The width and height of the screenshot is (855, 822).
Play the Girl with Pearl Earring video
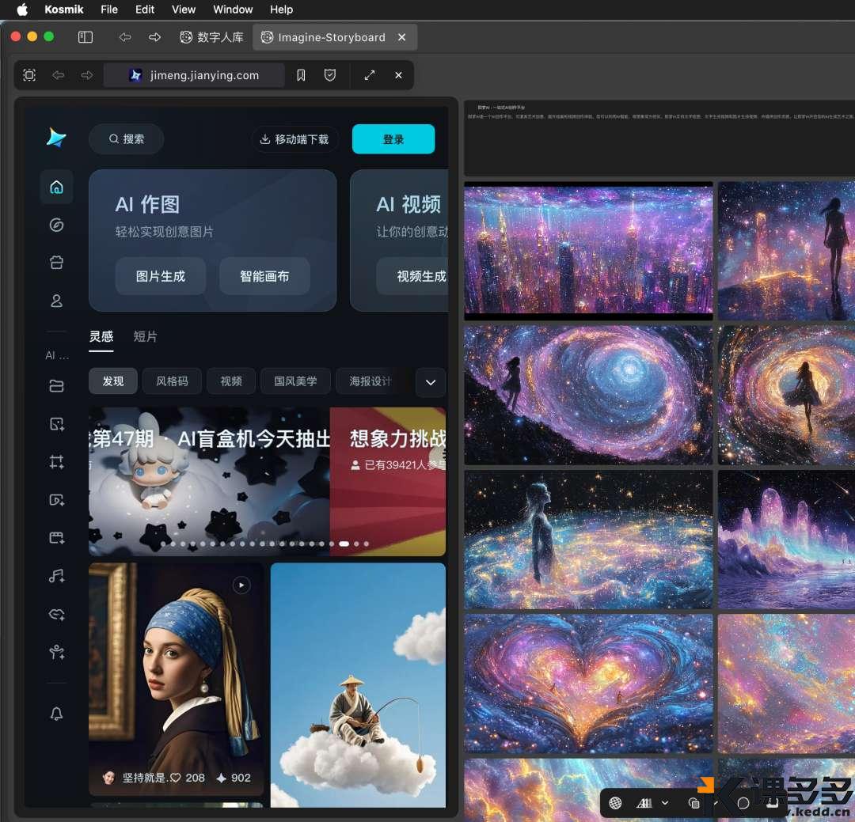(241, 585)
